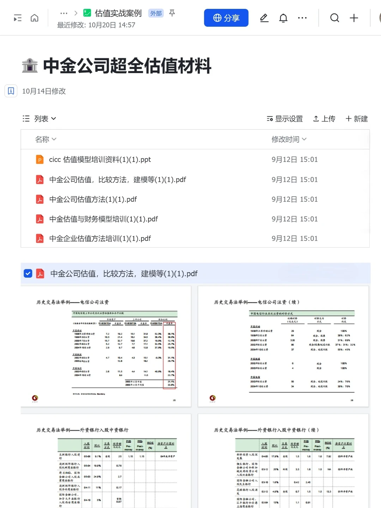Open the notification bell
Viewport: 381px width, 508px height.
[x=283, y=18]
